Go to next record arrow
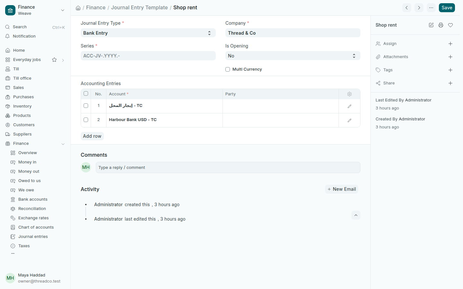Image resolution: width=463 pixels, height=289 pixels. point(419,8)
